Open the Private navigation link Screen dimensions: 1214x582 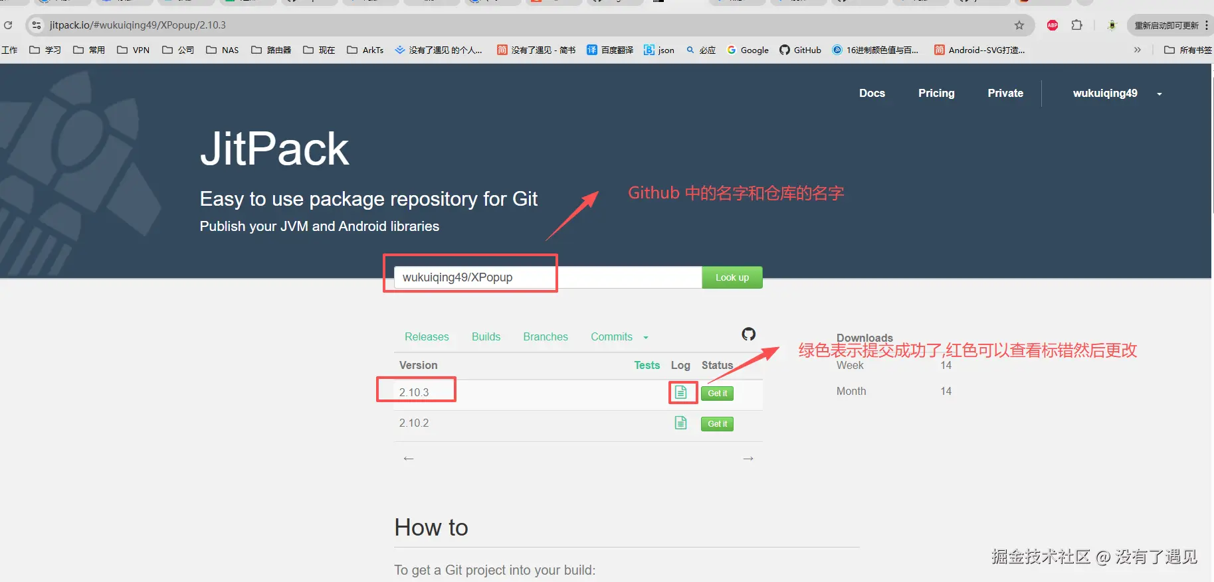[1005, 94]
